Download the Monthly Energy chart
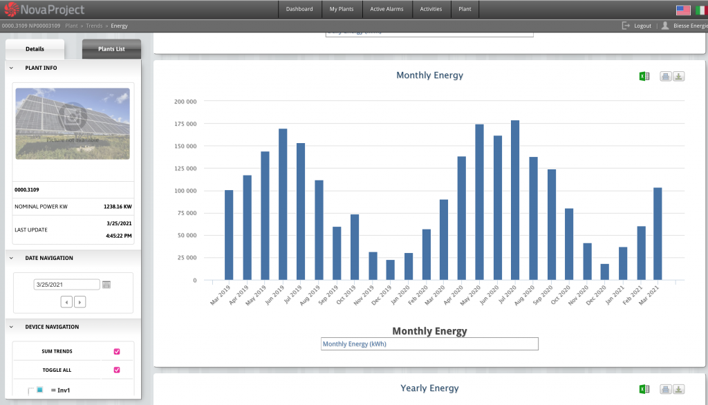Screen dimensions: 708x405 coord(679,76)
